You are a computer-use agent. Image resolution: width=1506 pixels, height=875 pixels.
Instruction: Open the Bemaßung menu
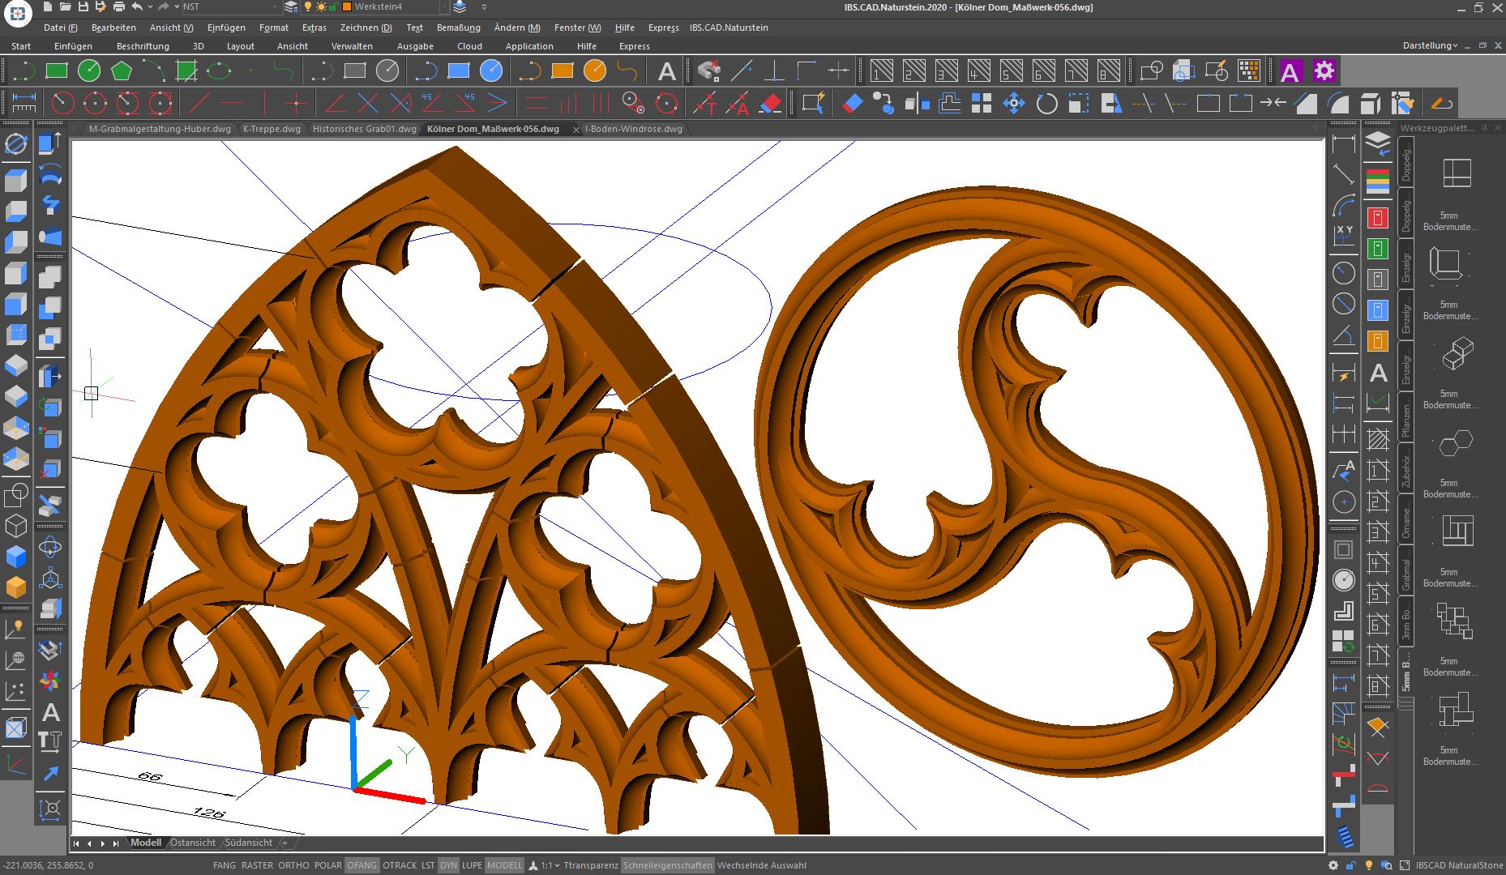coord(458,28)
